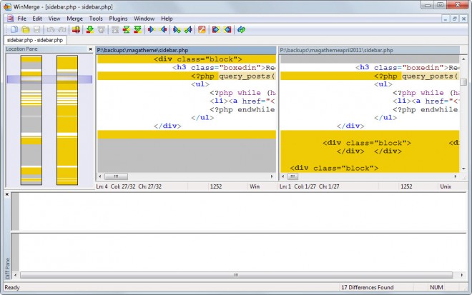This screenshot has height=295, width=472.
Task: Copy current difference to the right
Action: (x=151, y=29)
